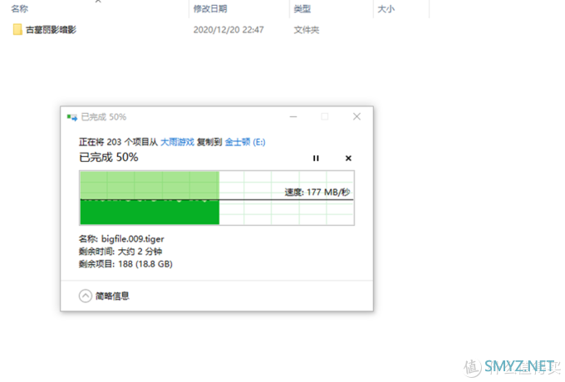Sort files by 类型 column
Viewport: 565px width, 382px height.
tap(302, 8)
